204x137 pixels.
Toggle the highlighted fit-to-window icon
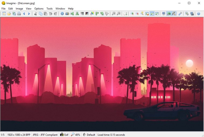(152, 13)
